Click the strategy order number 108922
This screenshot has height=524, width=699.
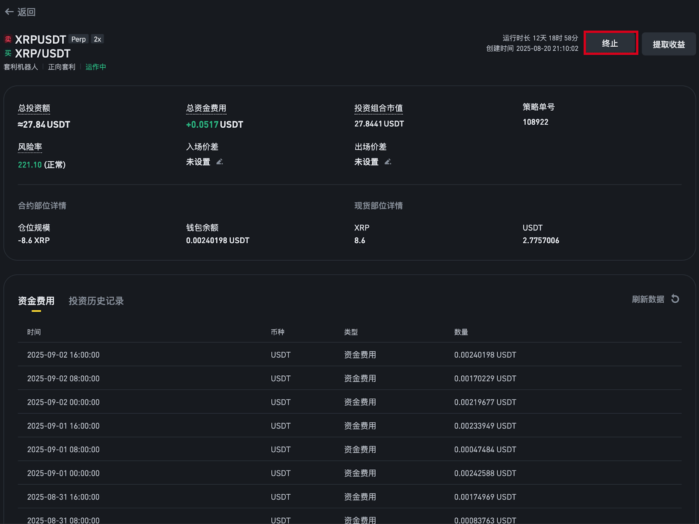[536, 122]
